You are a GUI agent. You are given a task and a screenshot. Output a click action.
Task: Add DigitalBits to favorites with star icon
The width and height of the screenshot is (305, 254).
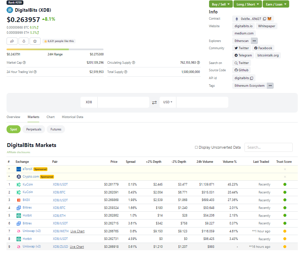coord(35,41)
